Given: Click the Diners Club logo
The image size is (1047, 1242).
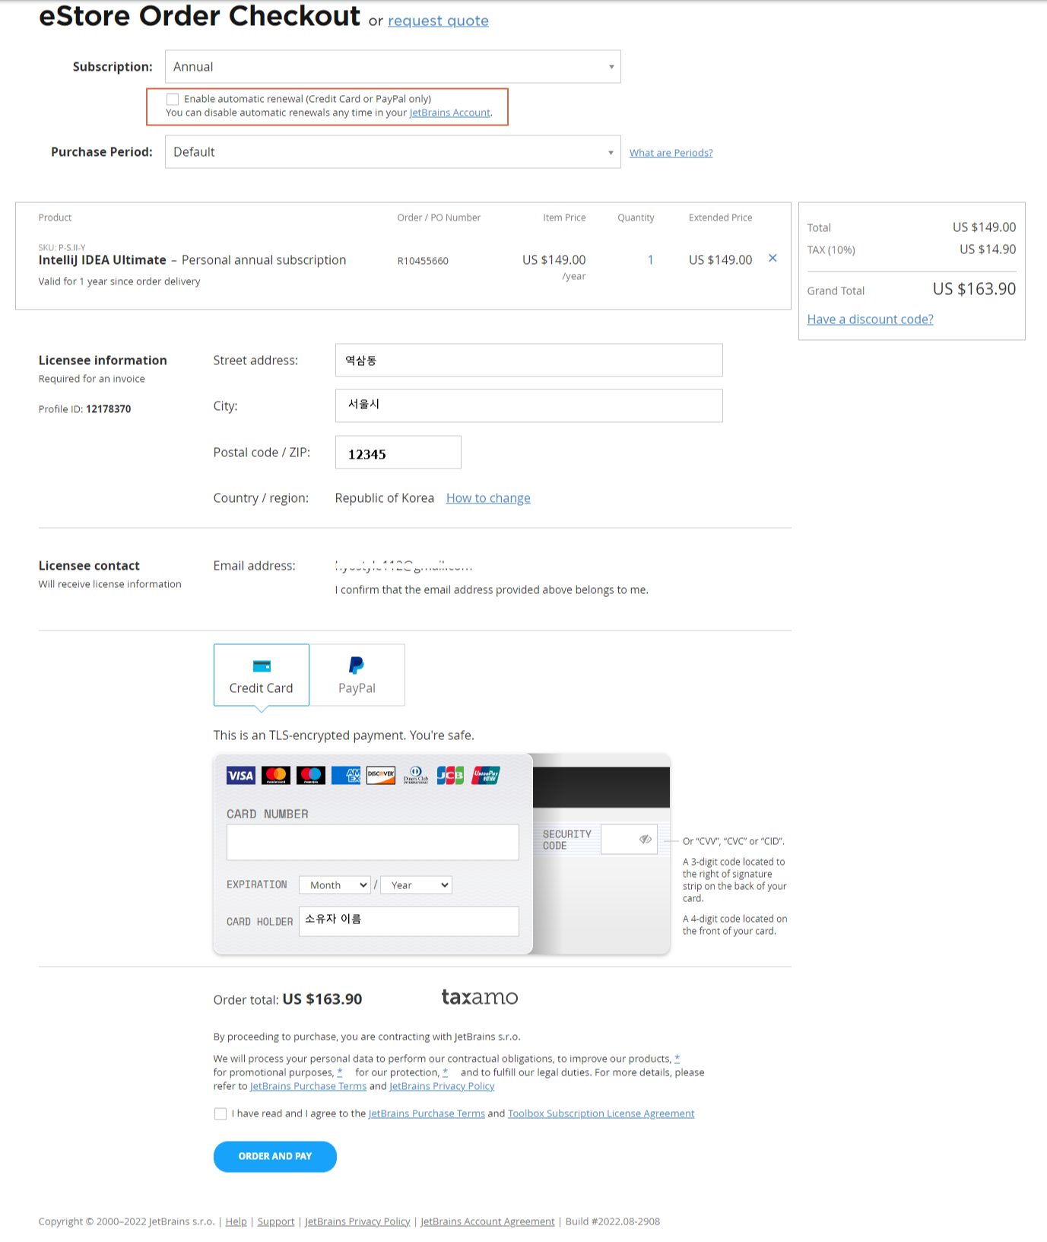Looking at the screenshot, I should [x=416, y=775].
